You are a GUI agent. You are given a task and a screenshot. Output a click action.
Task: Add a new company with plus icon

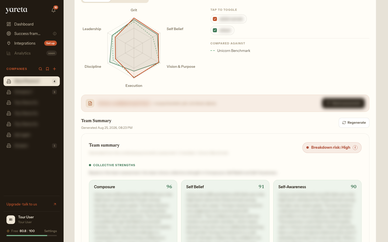(x=54, y=69)
